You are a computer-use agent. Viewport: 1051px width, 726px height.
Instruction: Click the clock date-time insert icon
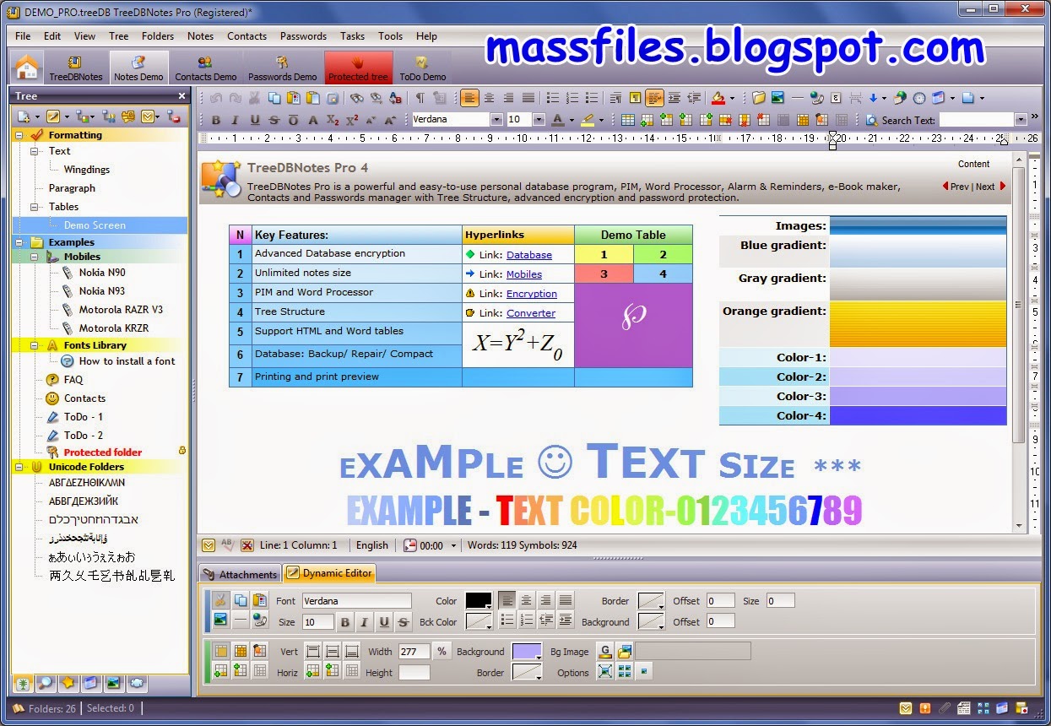point(919,98)
